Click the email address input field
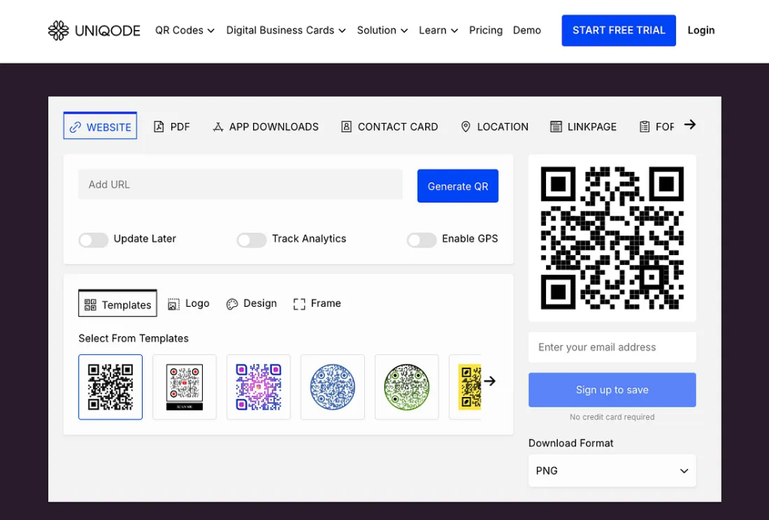This screenshot has height=520, width=769. 612,347
